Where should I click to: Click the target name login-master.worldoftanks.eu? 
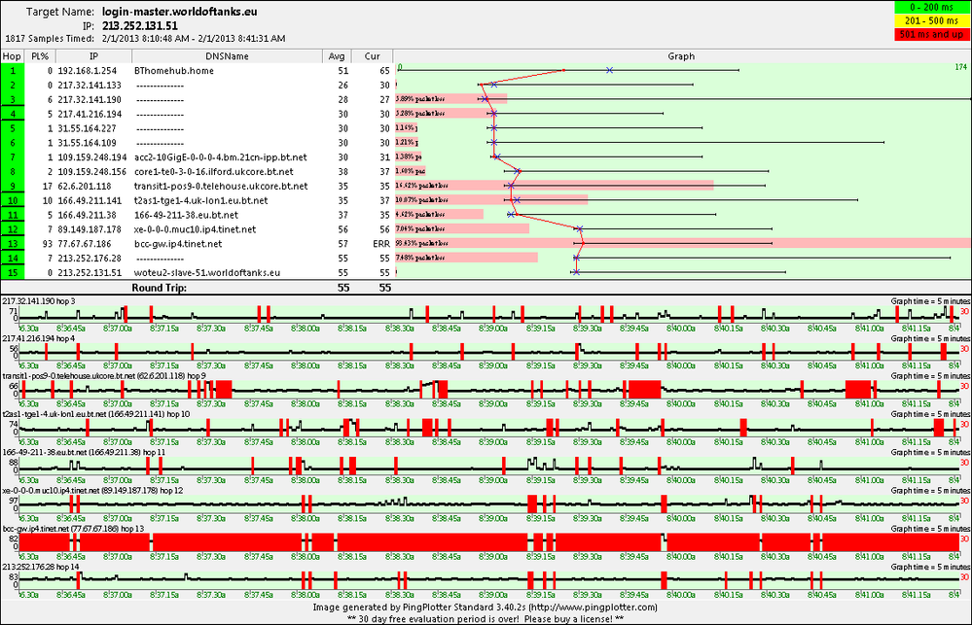click(180, 12)
